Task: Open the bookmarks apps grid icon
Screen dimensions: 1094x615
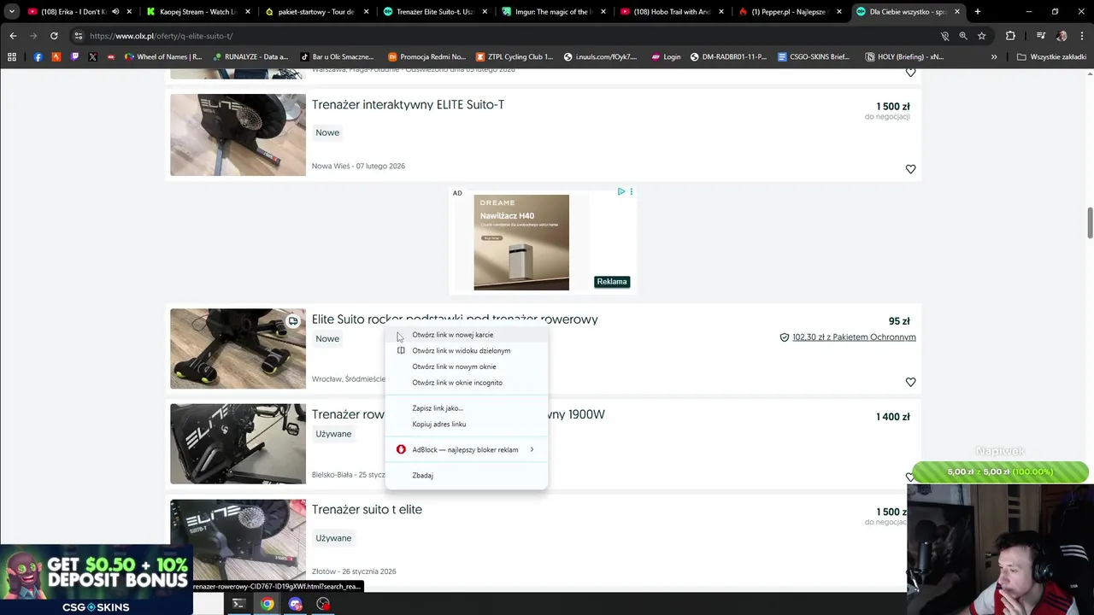Action: (12, 56)
